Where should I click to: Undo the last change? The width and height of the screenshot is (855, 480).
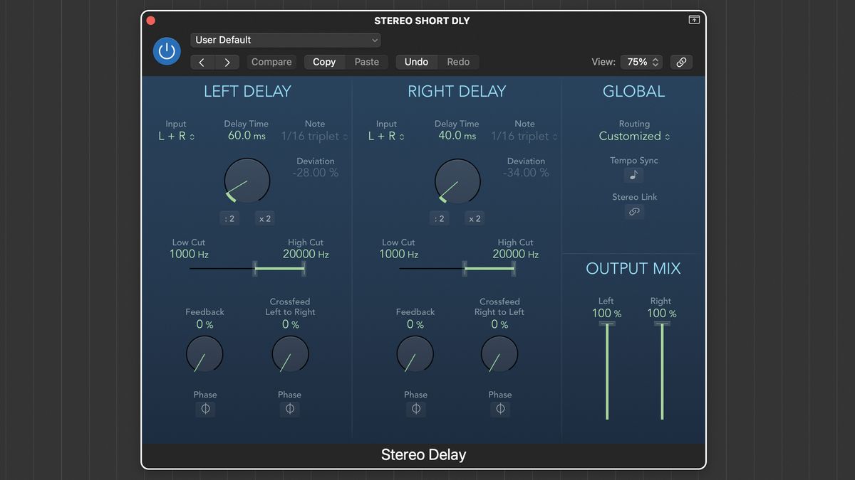pos(416,62)
